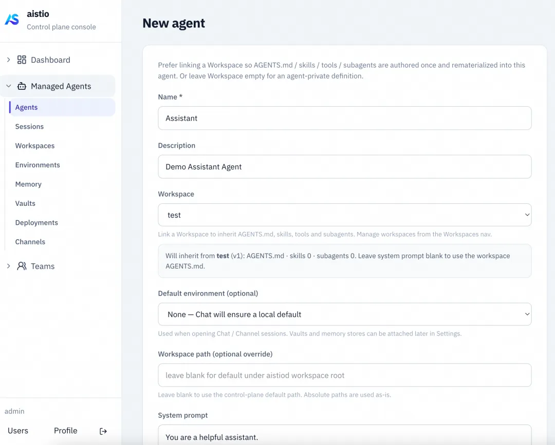Screen dimensions: 555x445
Task: Open Sessions in the sidebar
Action: 29,127
